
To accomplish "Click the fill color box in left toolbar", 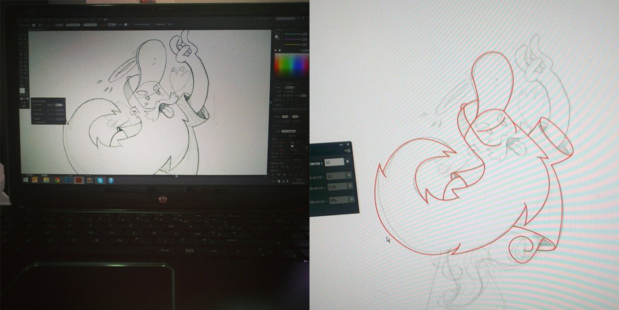I will [x=22, y=91].
